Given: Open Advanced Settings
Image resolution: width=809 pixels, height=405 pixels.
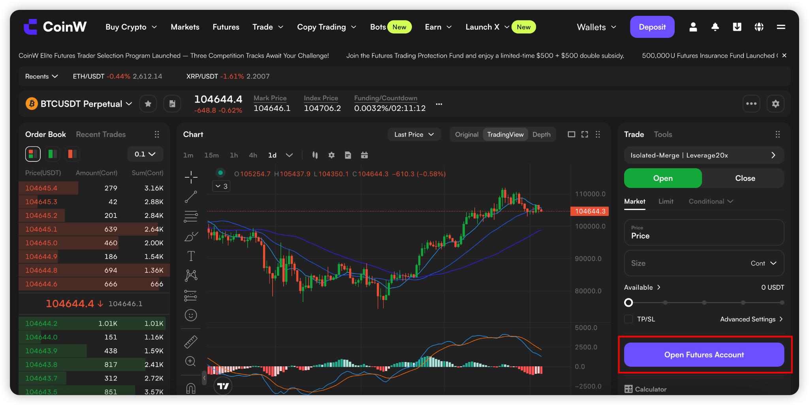Looking at the screenshot, I should tap(751, 319).
